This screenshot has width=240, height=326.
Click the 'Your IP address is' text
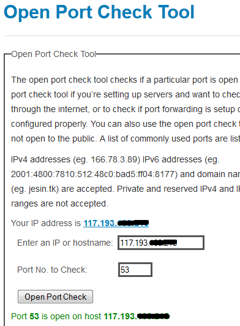point(46,223)
